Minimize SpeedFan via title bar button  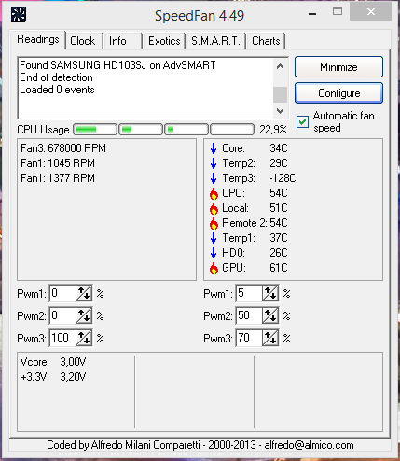pos(312,13)
